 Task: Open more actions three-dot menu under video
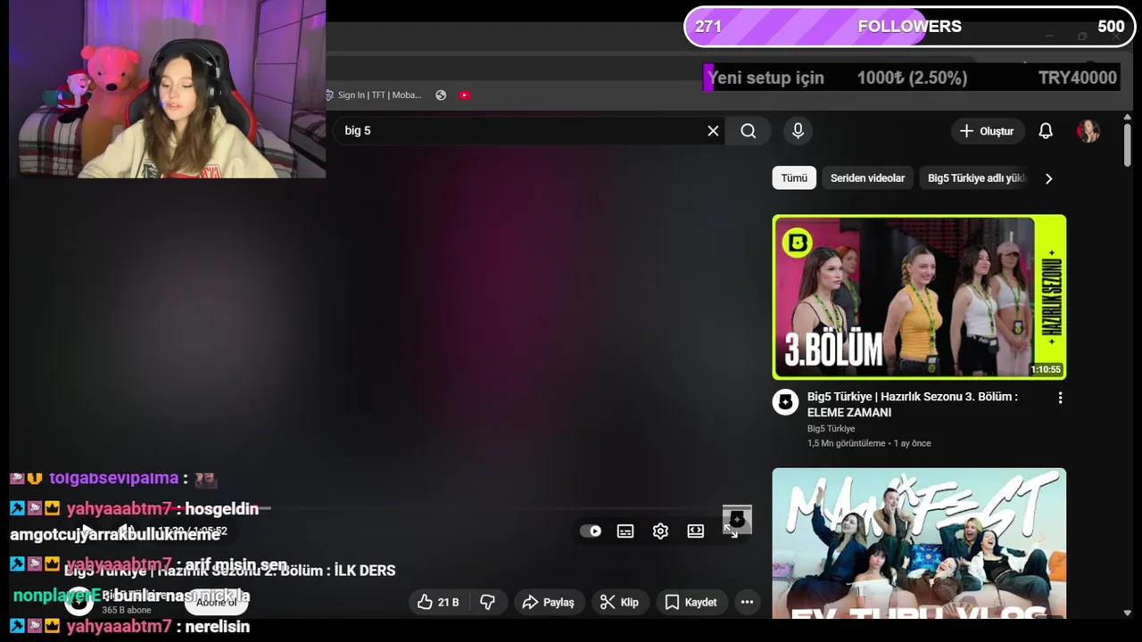(747, 603)
